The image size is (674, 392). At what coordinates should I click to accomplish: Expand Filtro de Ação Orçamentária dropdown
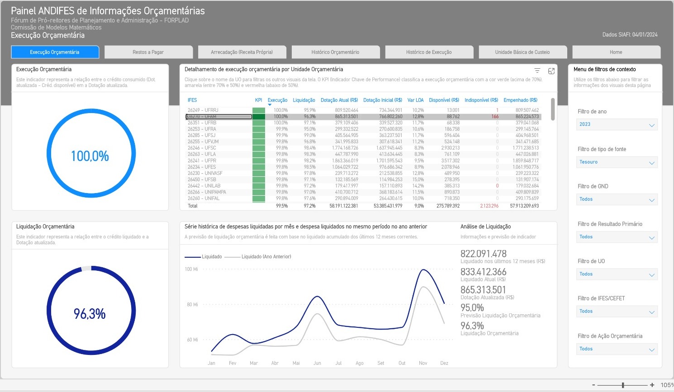(617, 349)
